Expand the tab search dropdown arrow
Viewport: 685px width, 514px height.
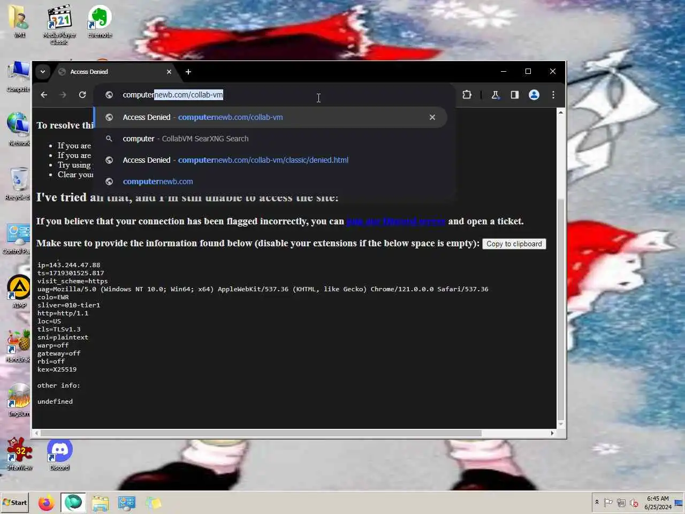click(x=42, y=71)
